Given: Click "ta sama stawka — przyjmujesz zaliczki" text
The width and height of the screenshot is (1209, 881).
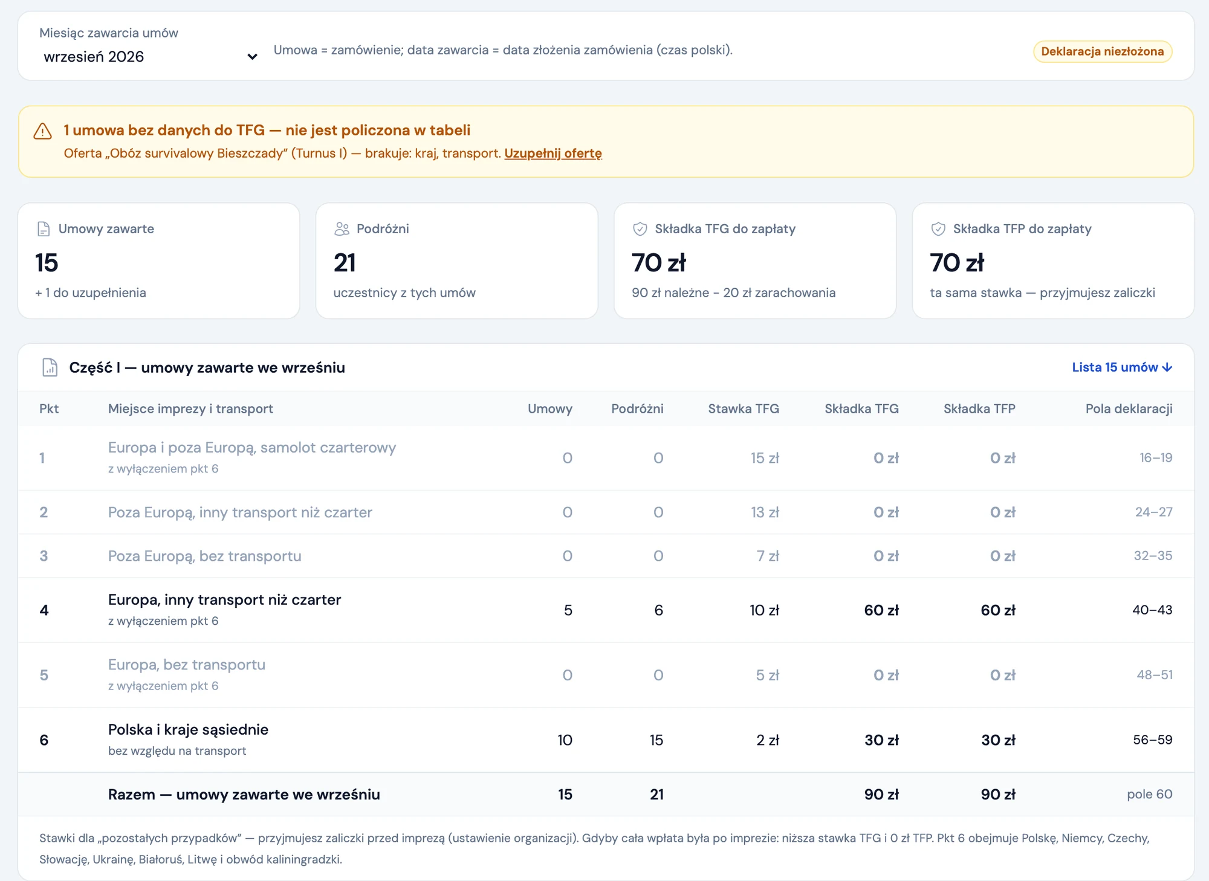Looking at the screenshot, I should pos(1042,293).
